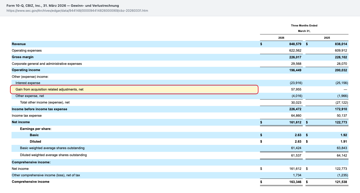
Task: Click the 'Three Months Ended' column heading
Action: tap(304, 25)
